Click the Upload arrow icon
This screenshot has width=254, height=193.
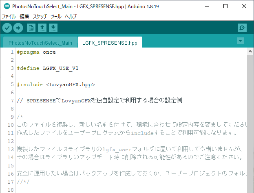[x=18, y=28]
